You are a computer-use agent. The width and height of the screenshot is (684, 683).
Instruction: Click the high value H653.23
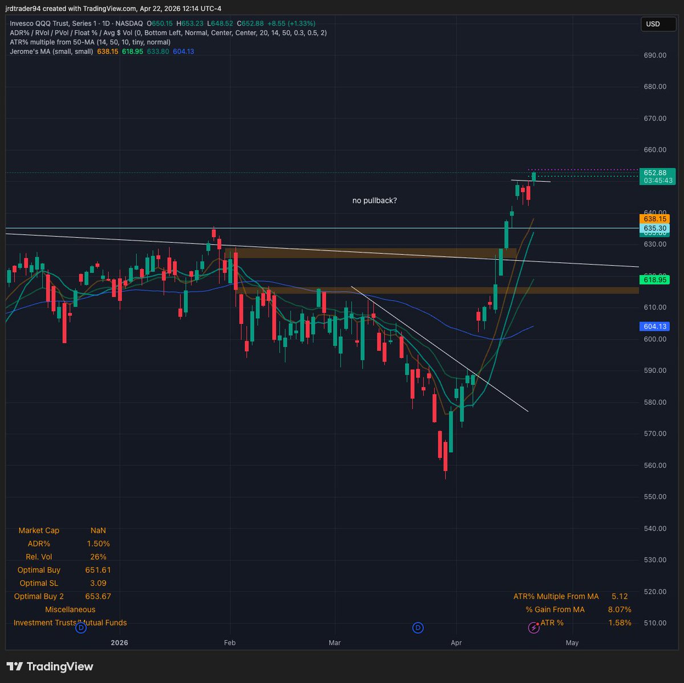[x=190, y=23]
